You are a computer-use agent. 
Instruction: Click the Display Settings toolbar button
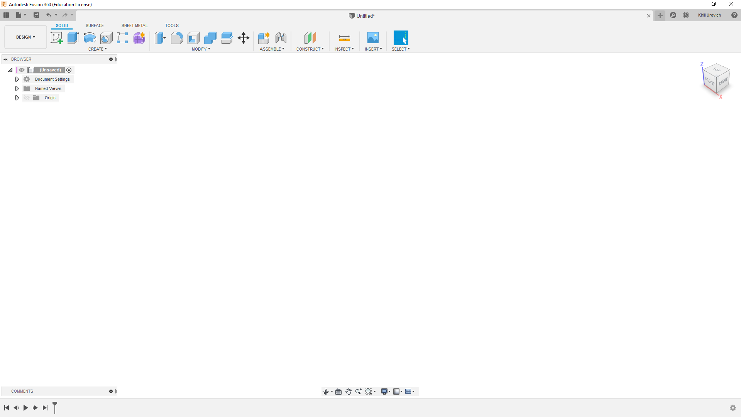[385, 391]
